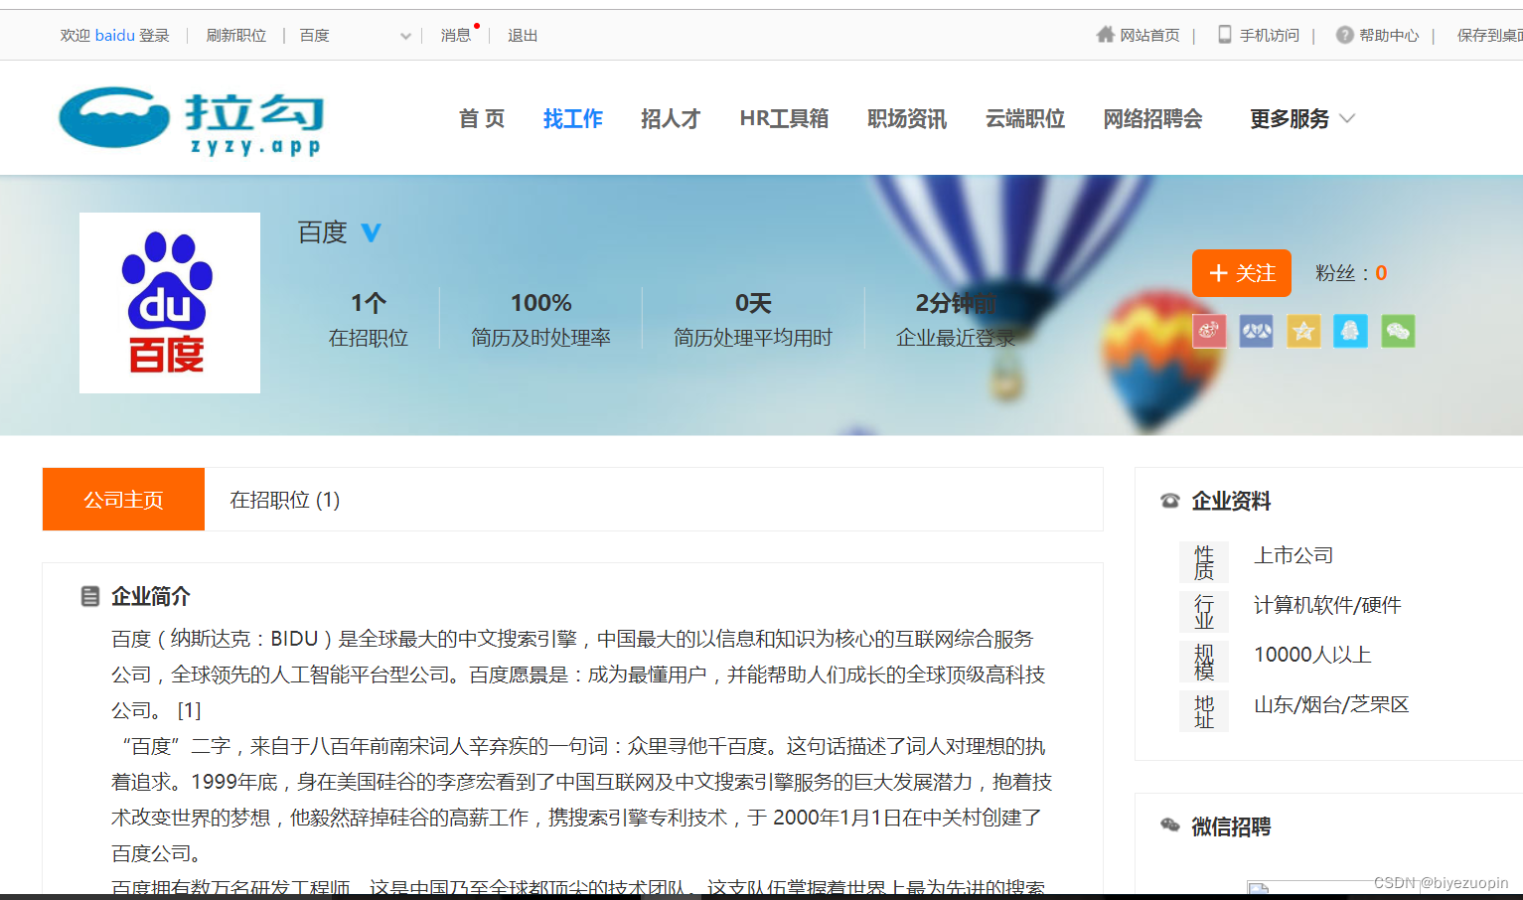This screenshot has width=1523, height=900.
Task: Click the 计算机软件/硬件 industry value
Action: tap(1327, 605)
